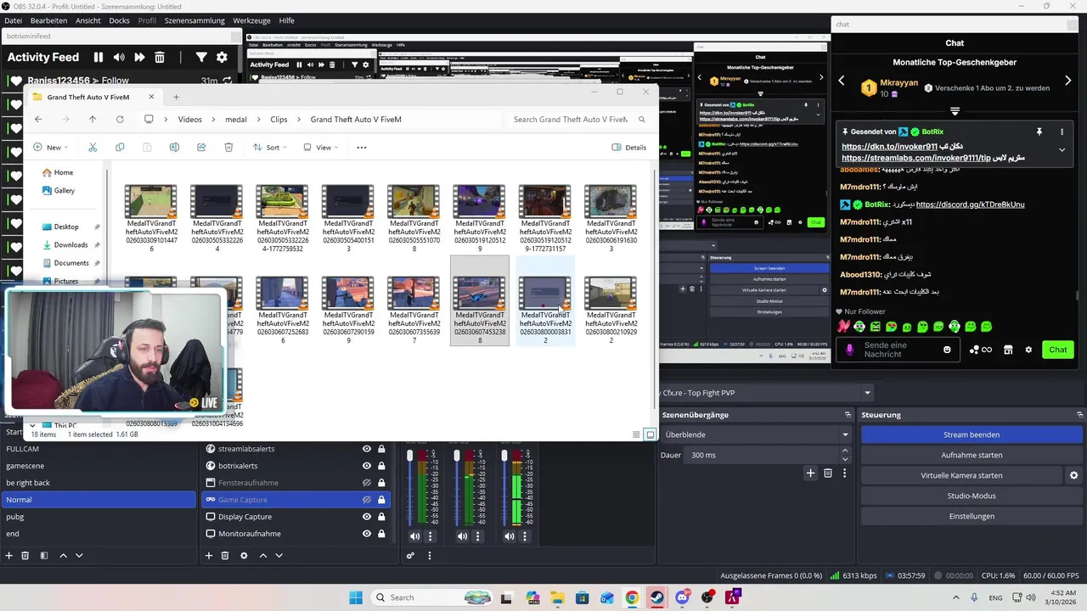
Task: Click Cut in File Explorer toolbar
Action: click(93, 148)
